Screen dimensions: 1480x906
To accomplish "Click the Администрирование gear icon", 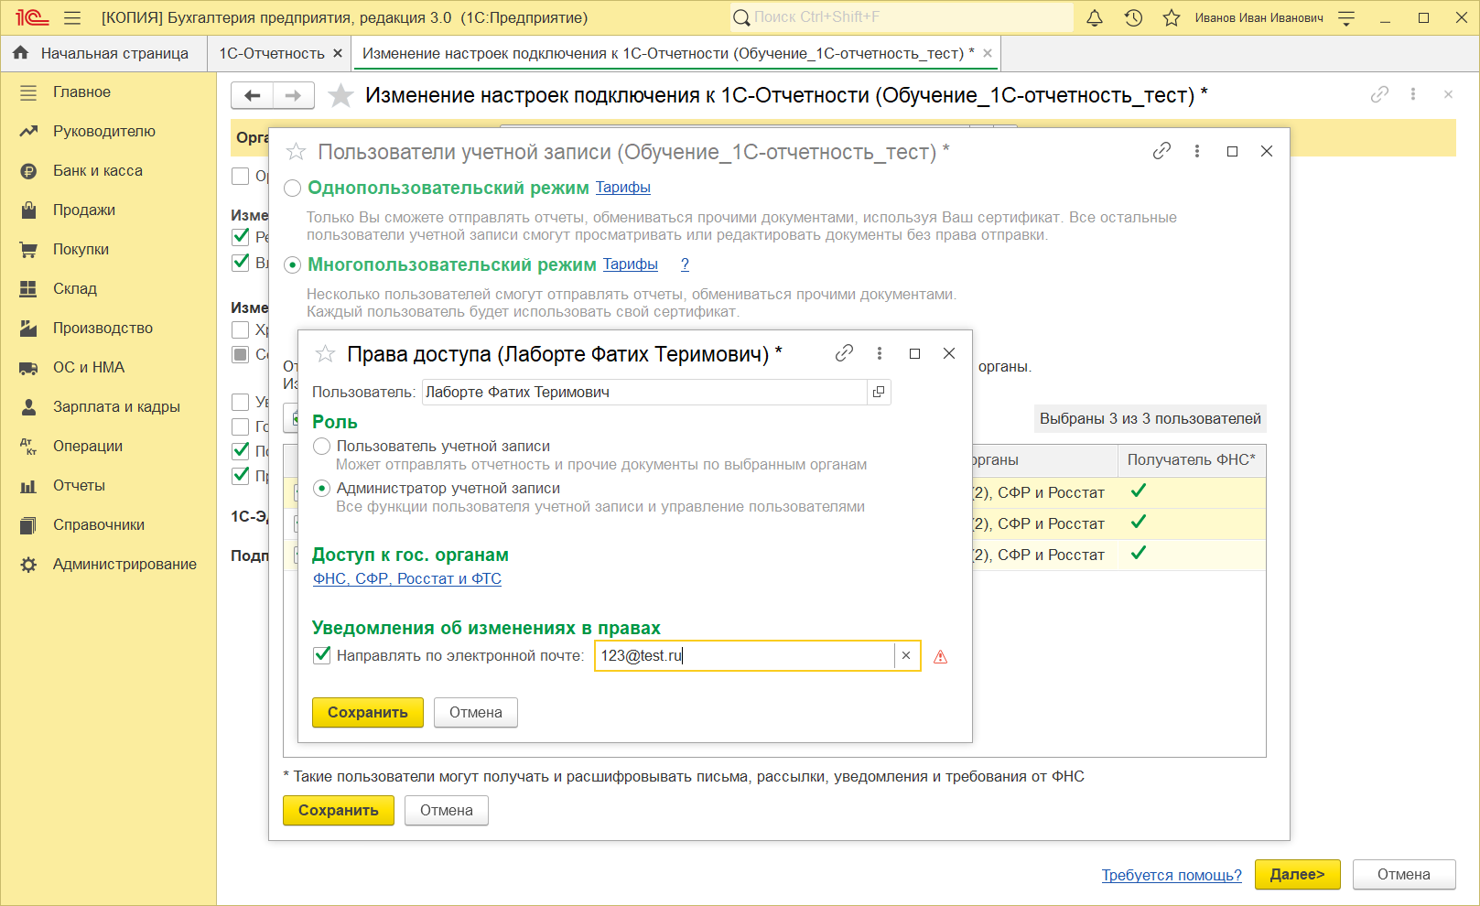I will pyautogui.click(x=28, y=565).
